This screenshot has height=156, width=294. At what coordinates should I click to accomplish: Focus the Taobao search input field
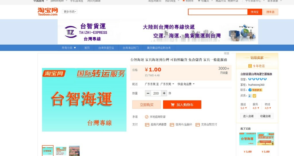tap(218, 12)
